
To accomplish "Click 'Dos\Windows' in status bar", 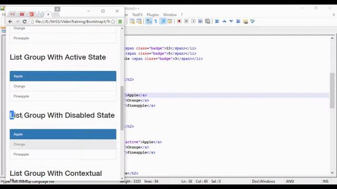I will coord(263,181).
